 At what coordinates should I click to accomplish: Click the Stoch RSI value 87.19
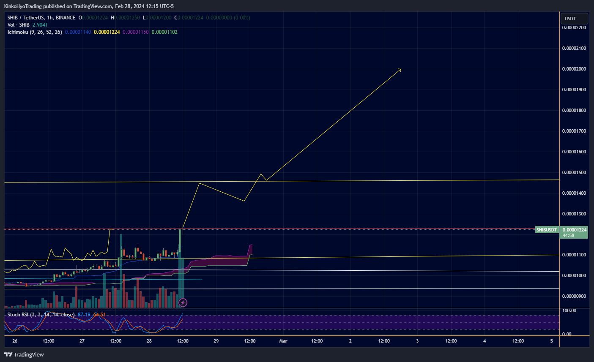pos(84,315)
